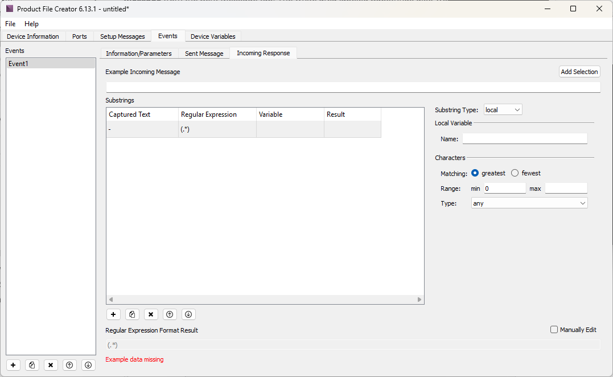
Task: Add a new event in Events list
Action: tap(14, 365)
